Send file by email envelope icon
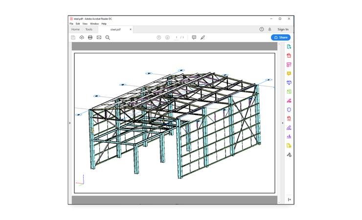 pyautogui.click(x=99, y=37)
